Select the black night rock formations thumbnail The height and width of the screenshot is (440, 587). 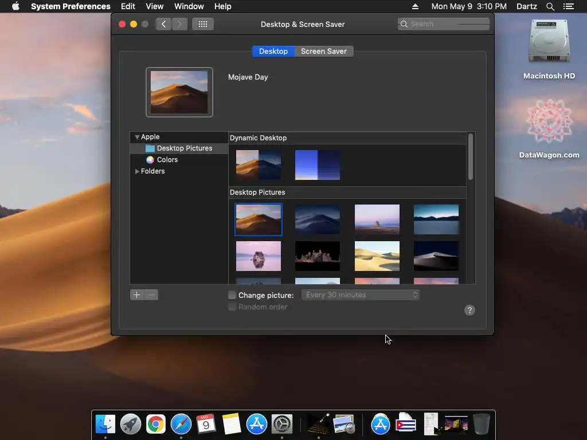[x=318, y=256]
